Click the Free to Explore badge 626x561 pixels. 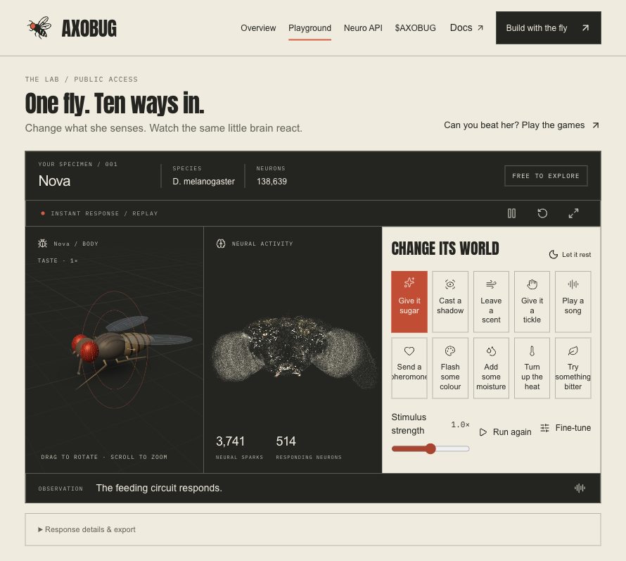tap(546, 176)
